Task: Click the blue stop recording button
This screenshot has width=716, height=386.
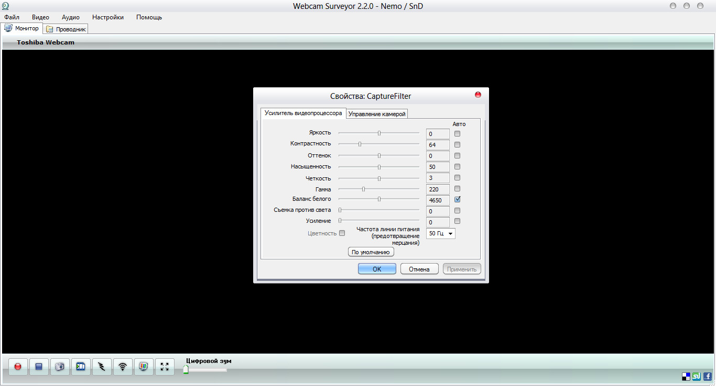Action: coord(39,367)
